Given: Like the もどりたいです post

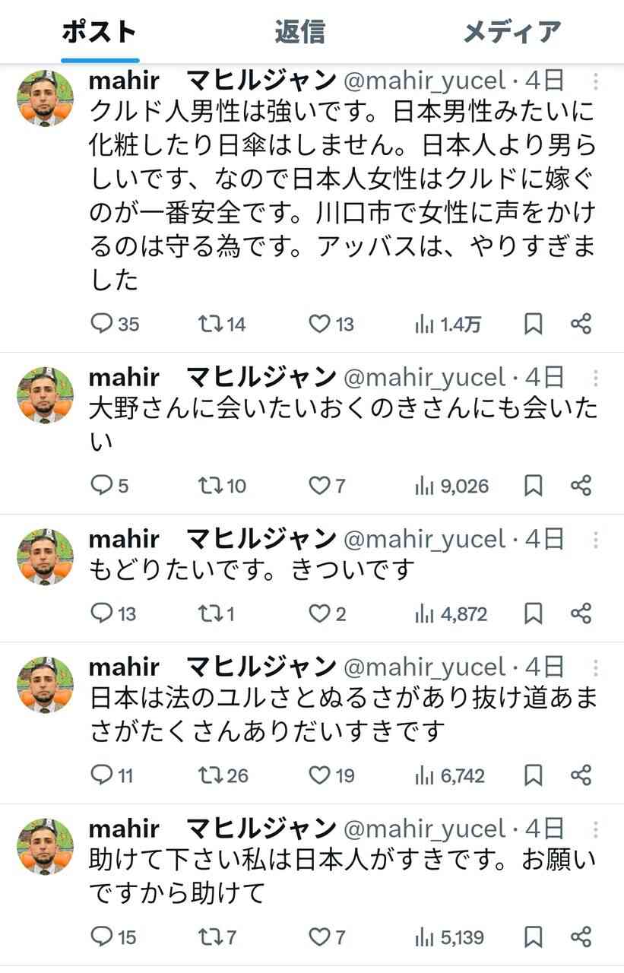Looking at the screenshot, I should [x=320, y=613].
